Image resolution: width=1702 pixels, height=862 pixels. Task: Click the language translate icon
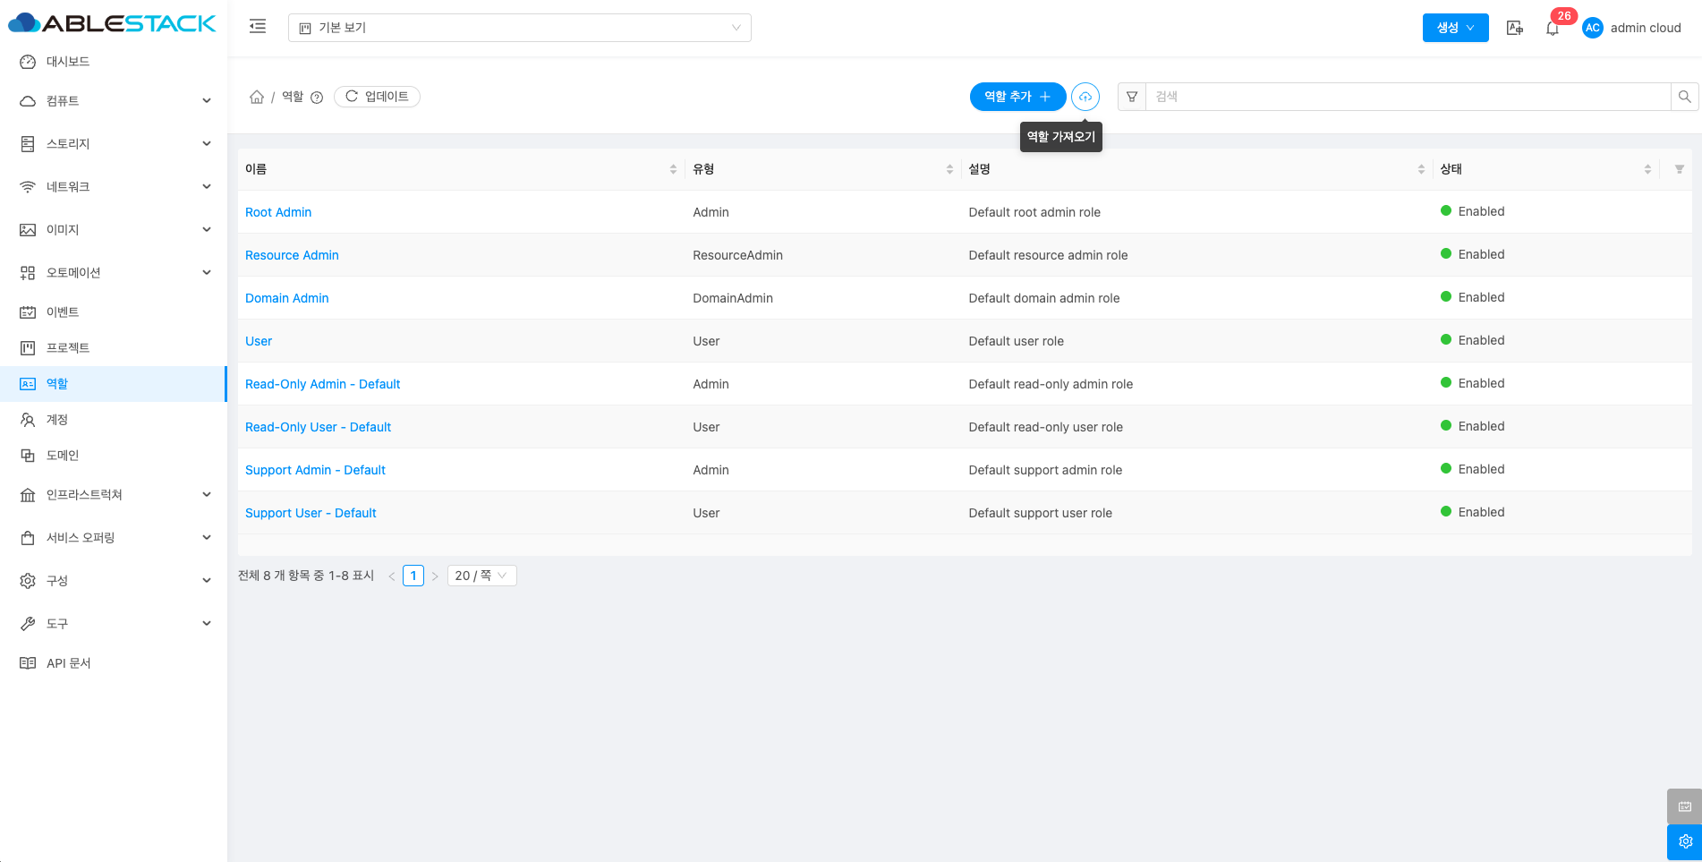pos(1514,28)
